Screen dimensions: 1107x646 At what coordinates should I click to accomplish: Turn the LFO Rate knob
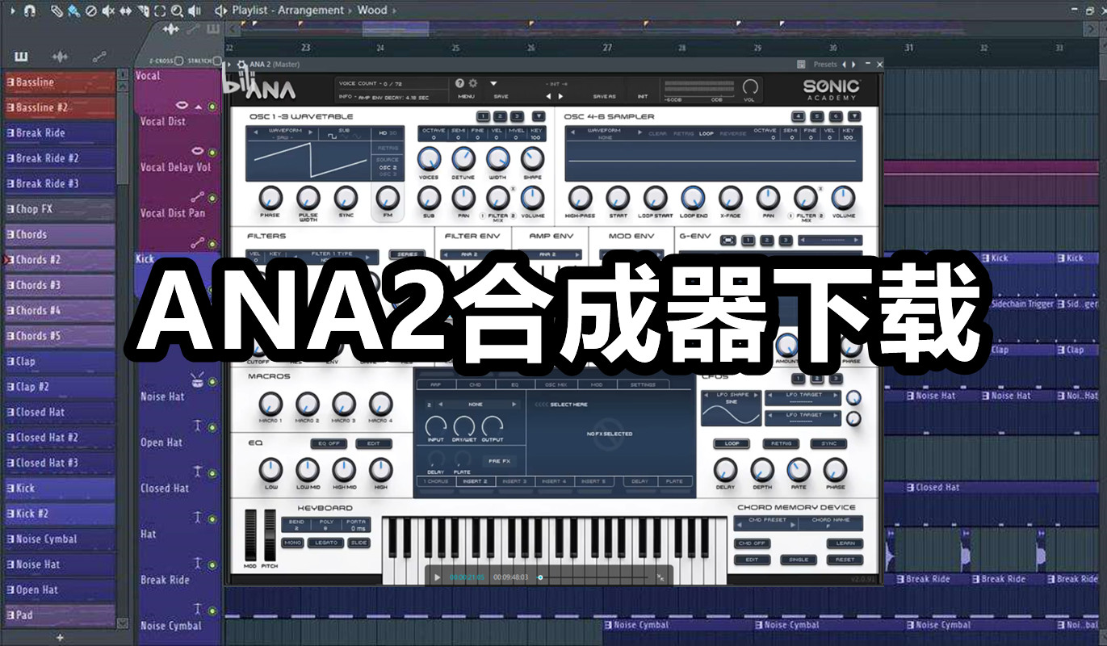(x=799, y=470)
